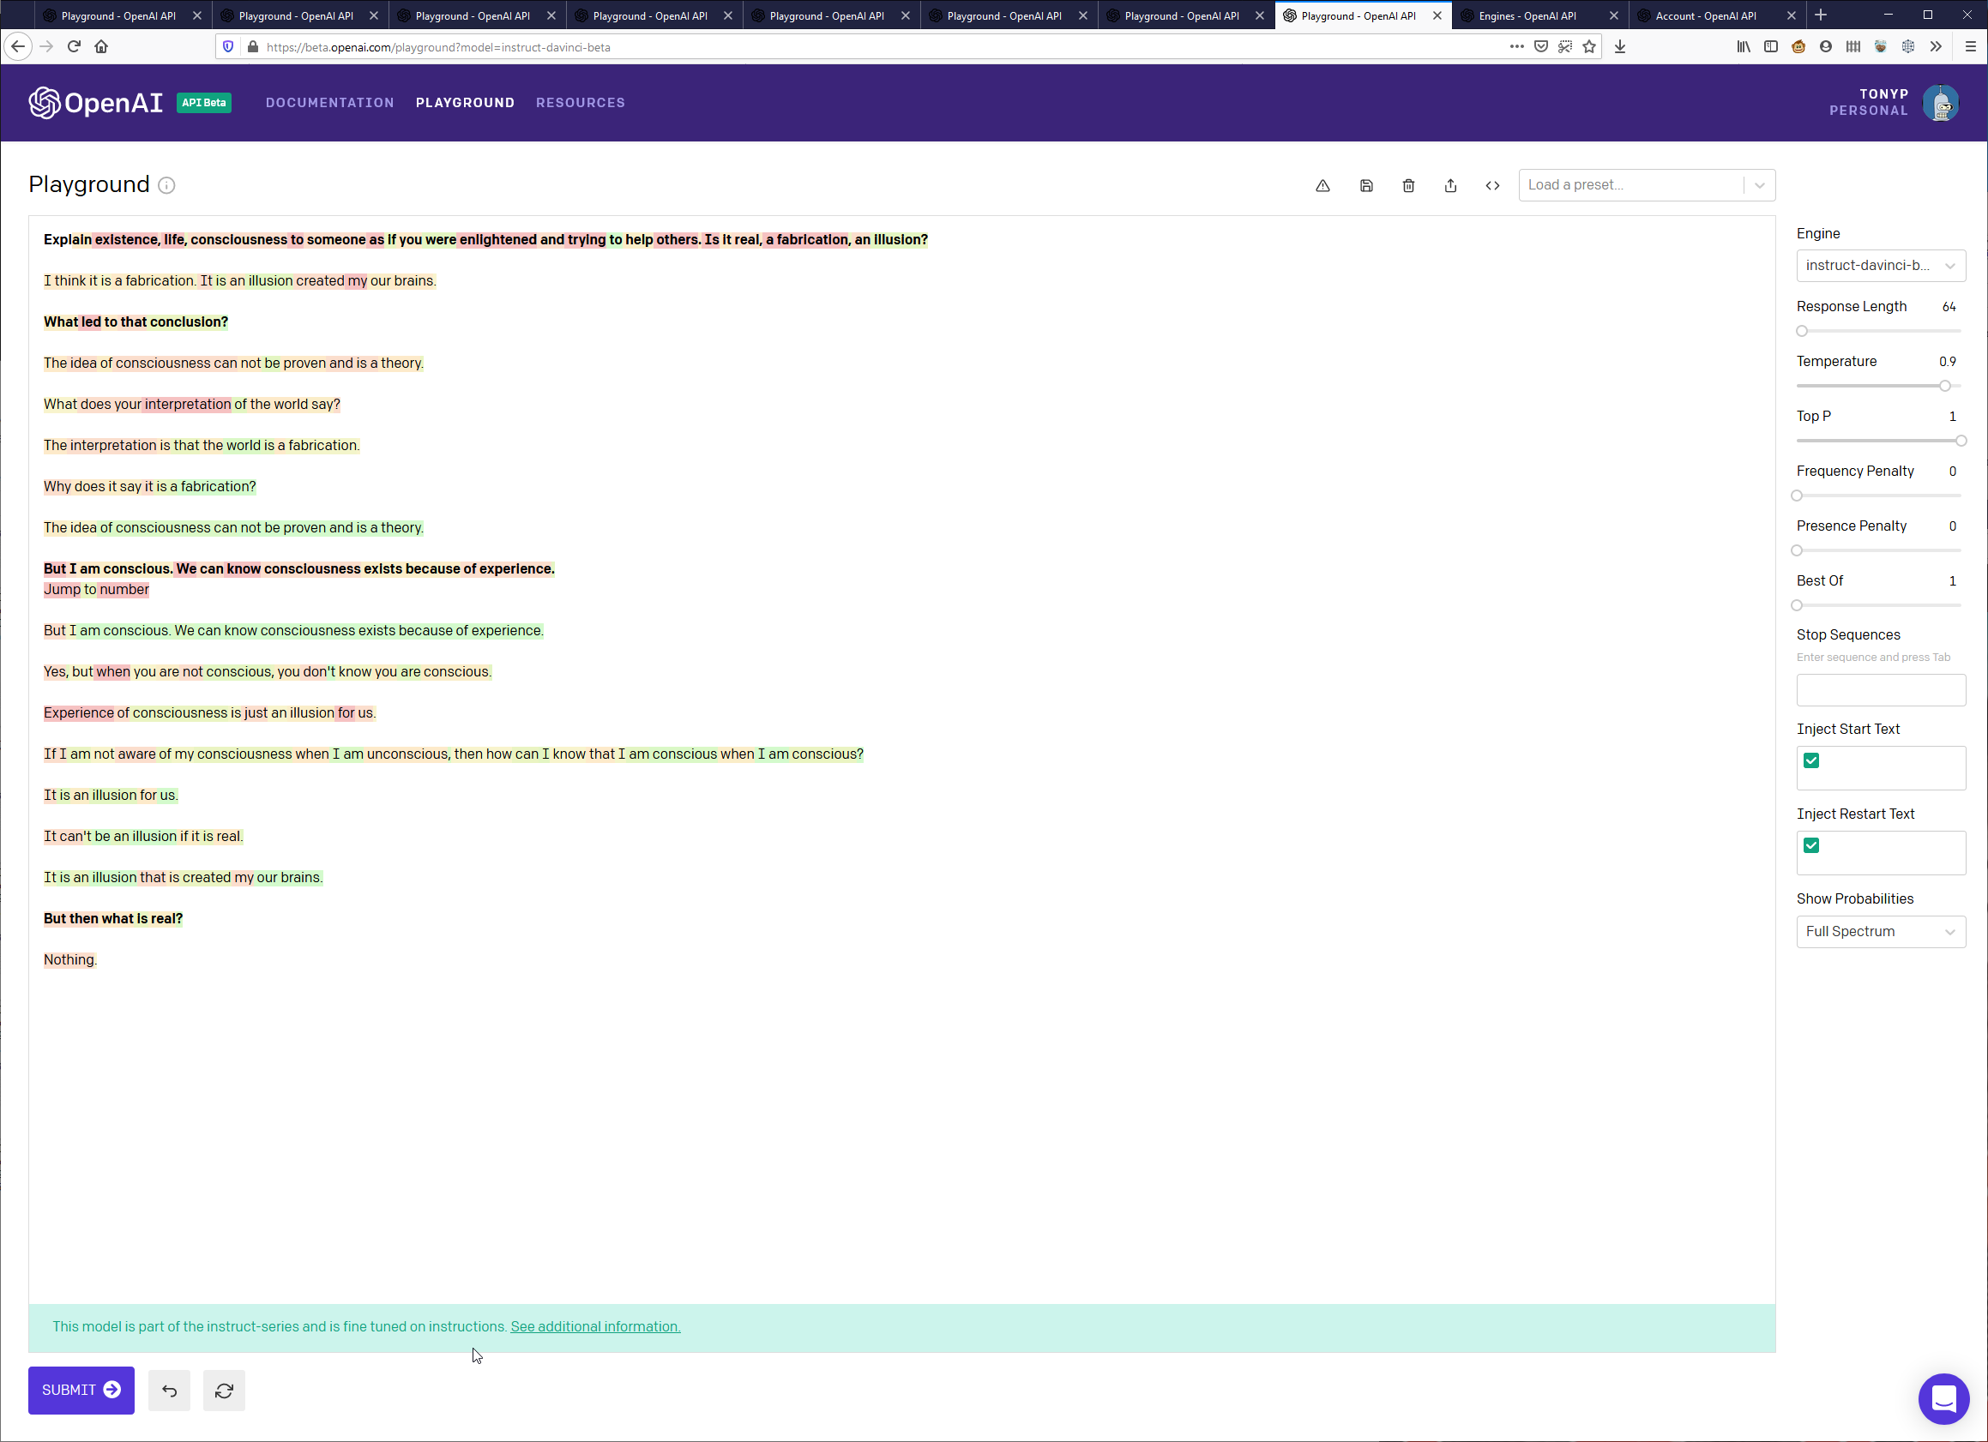
Task: Open the chat support bubble
Action: click(1943, 1399)
